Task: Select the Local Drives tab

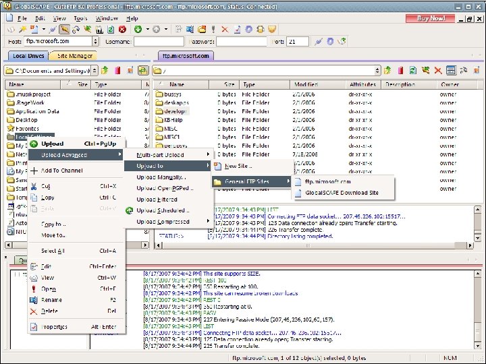Action: point(28,56)
